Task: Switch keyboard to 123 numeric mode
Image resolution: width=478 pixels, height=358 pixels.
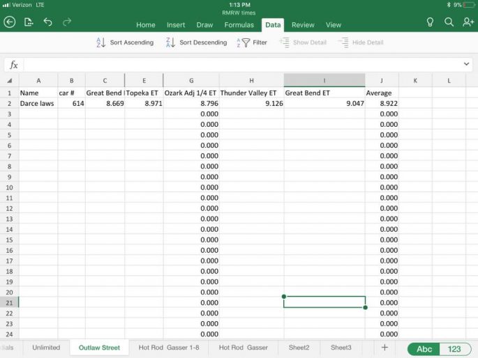Action: 455,349
